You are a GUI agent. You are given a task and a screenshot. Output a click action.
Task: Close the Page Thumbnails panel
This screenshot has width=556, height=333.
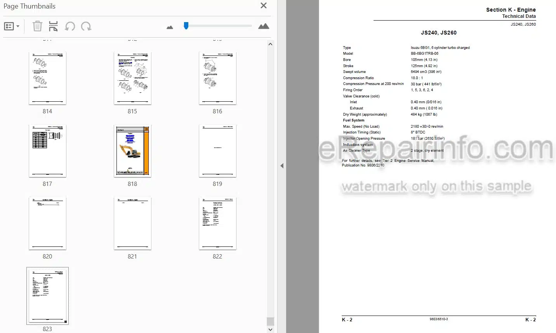[263, 5]
